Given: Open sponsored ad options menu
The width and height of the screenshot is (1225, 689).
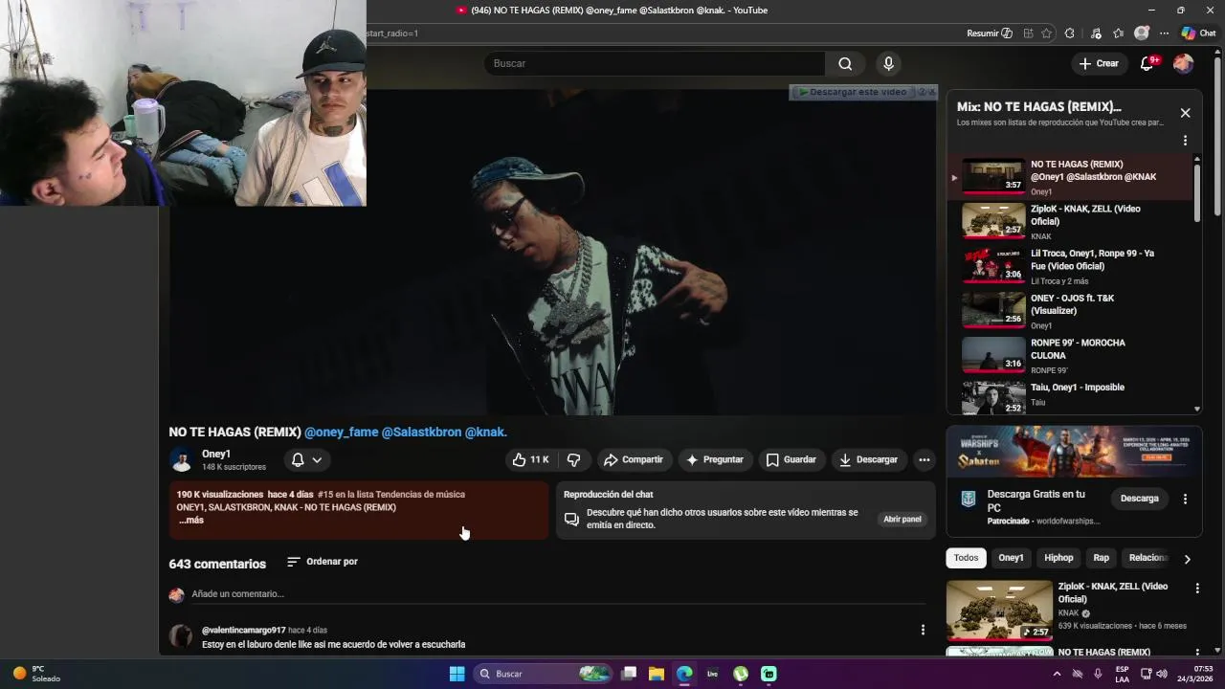Looking at the screenshot, I should coord(1185,499).
